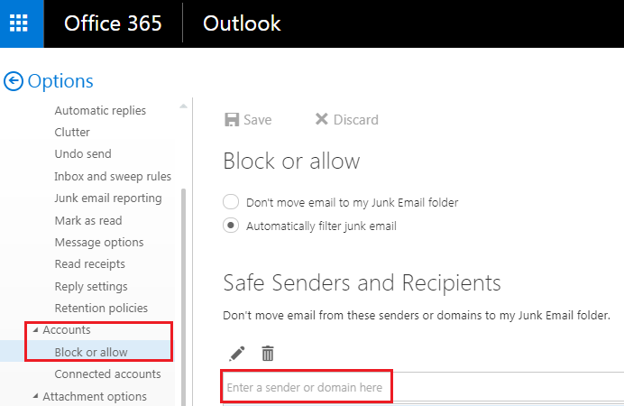Screen dimensions: 624x406
Task: Open Inbox and sweep rules
Action: [x=113, y=176]
